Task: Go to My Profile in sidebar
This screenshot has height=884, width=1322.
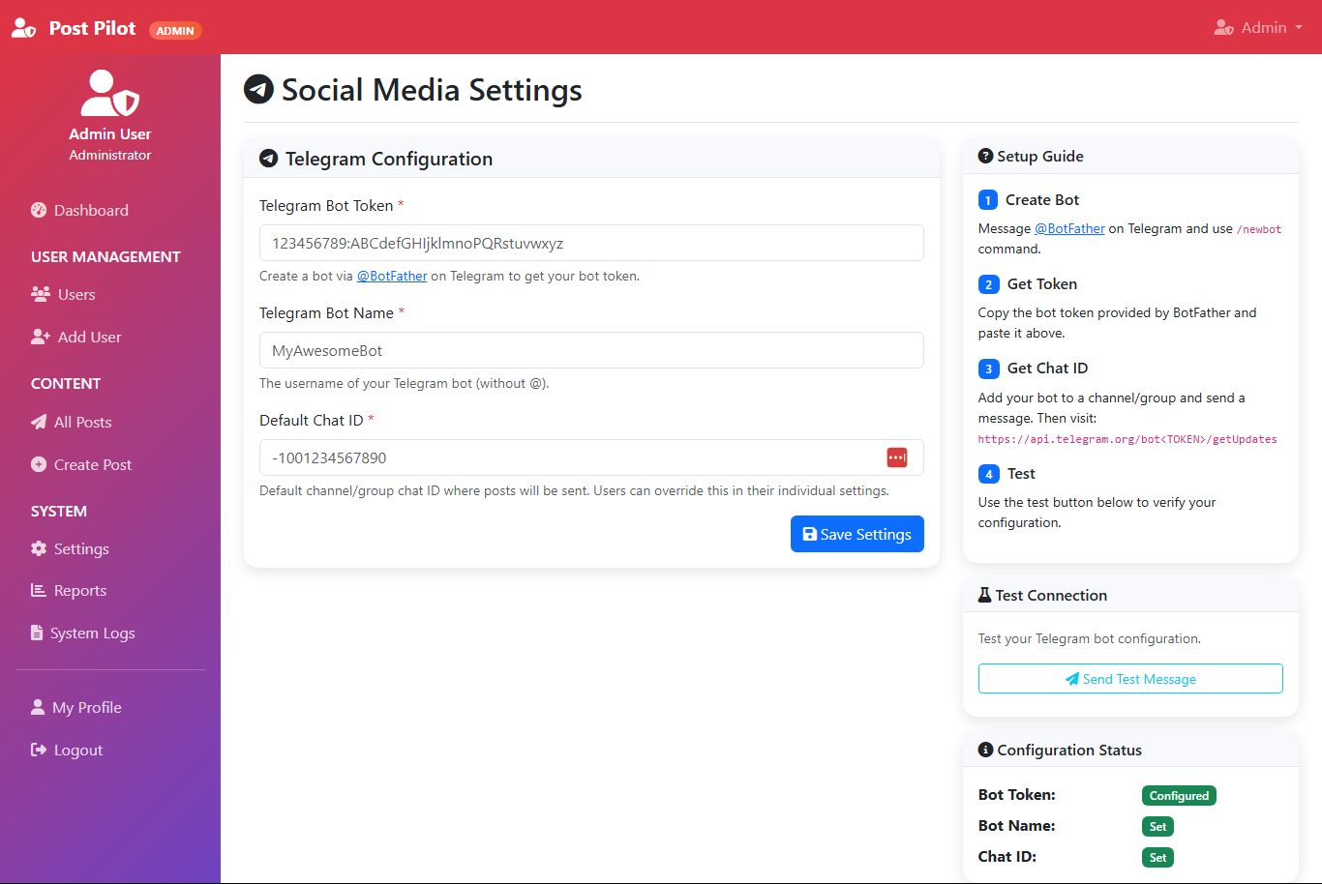Action: click(86, 707)
